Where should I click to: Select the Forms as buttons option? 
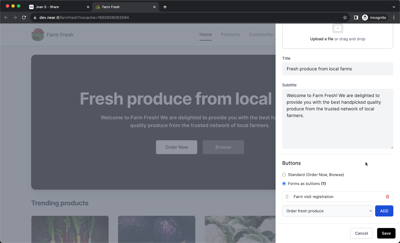pos(284,184)
